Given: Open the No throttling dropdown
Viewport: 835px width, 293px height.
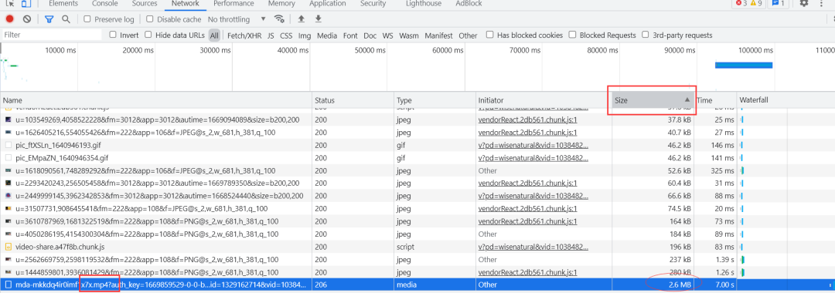Looking at the screenshot, I should point(237,19).
